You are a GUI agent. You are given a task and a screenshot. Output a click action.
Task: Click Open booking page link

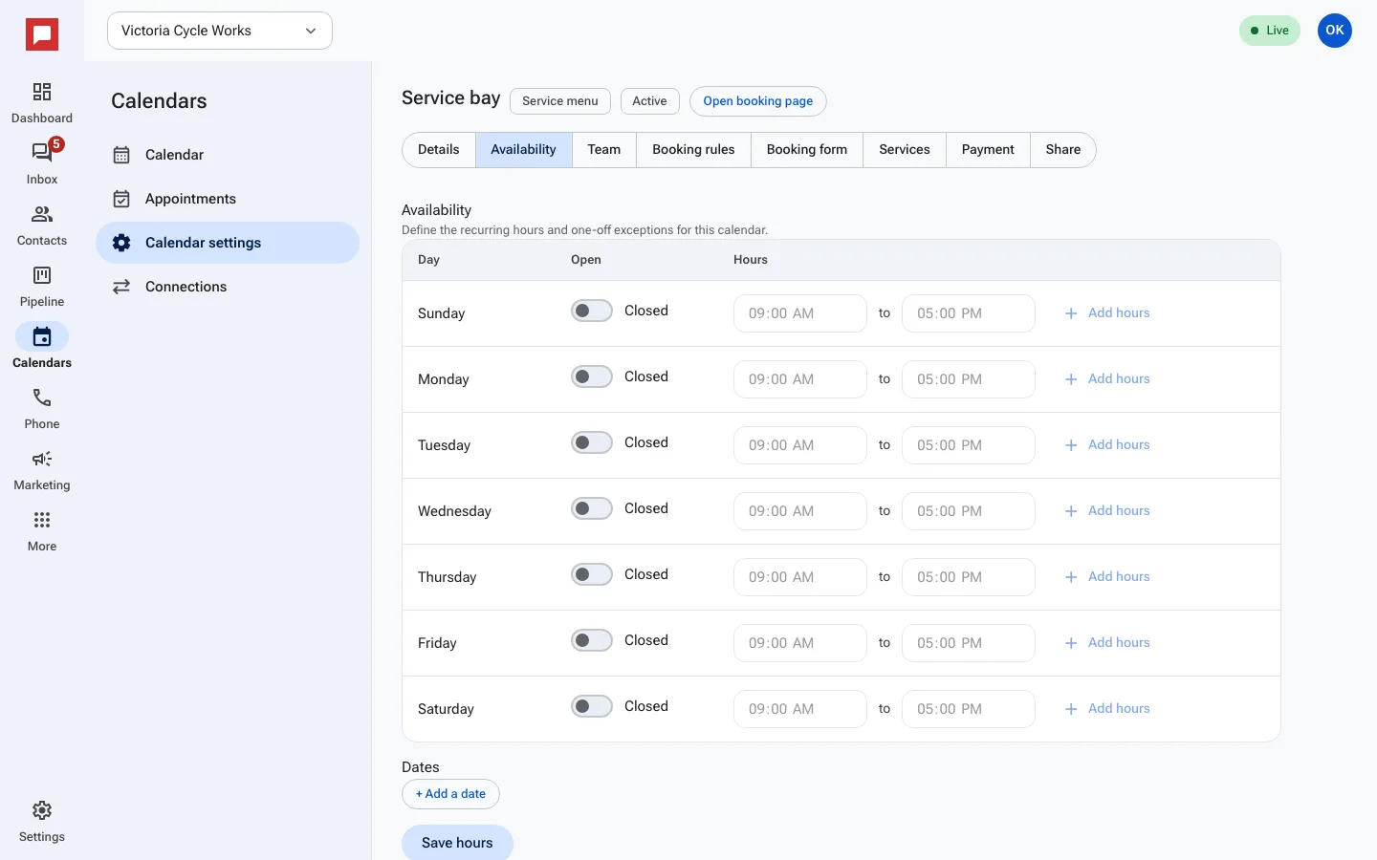pos(758,101)
